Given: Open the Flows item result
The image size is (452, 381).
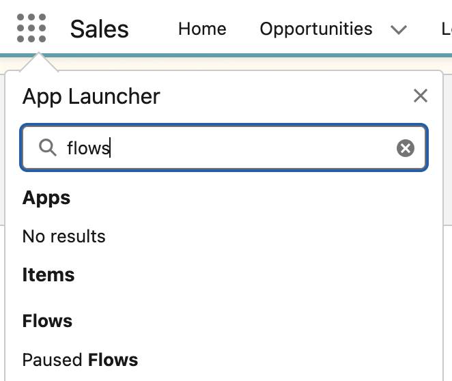Looking at the screenshot, I should tap(47, 321).
